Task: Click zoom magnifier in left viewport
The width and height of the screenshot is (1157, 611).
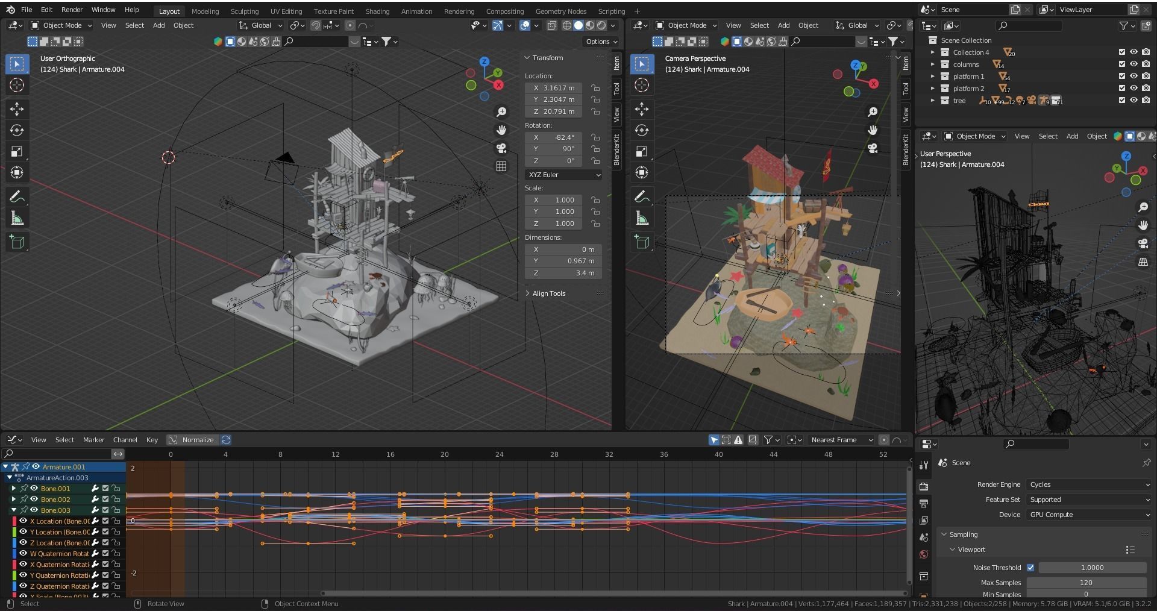Action: click(x=501, y=112)
